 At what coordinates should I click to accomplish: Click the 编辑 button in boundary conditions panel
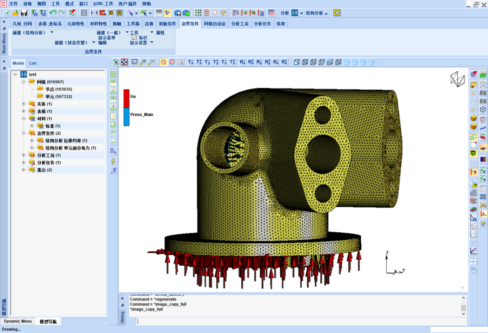[103, 42]
